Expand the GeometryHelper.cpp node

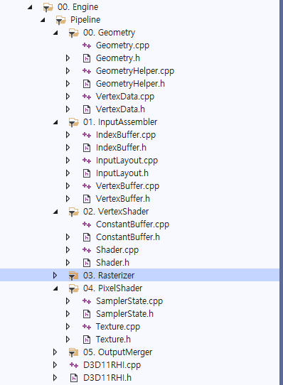[68, 71]
